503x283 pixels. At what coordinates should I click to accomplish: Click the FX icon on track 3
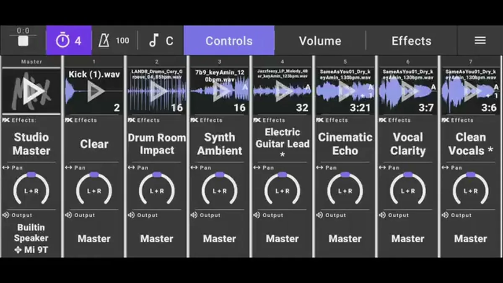194,120
